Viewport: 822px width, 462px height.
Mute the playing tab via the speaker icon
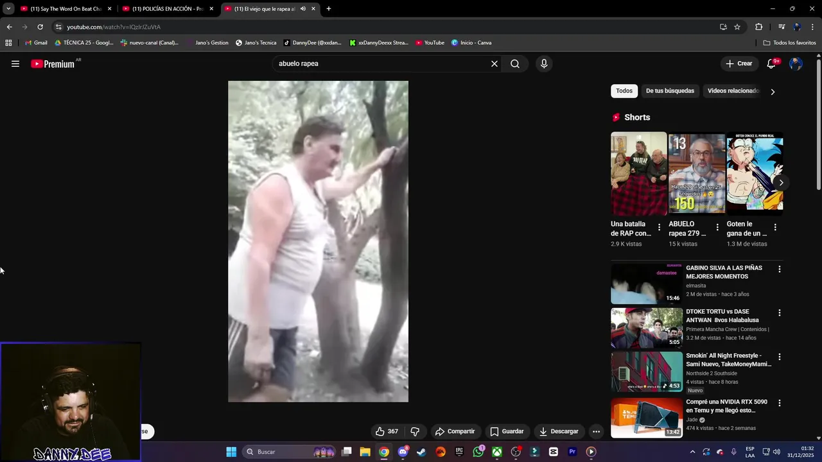click(302, 9)
